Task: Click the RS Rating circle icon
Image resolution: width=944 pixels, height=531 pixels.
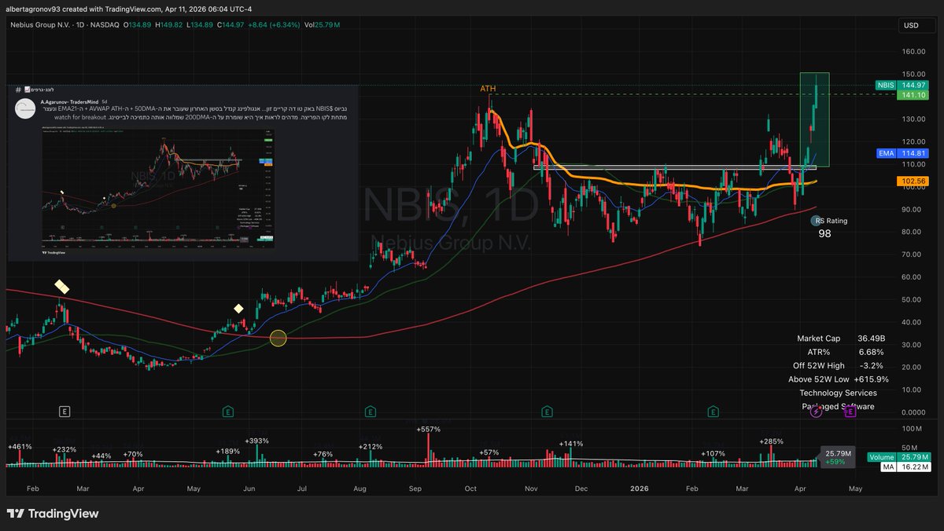Action: pos(817,222)
